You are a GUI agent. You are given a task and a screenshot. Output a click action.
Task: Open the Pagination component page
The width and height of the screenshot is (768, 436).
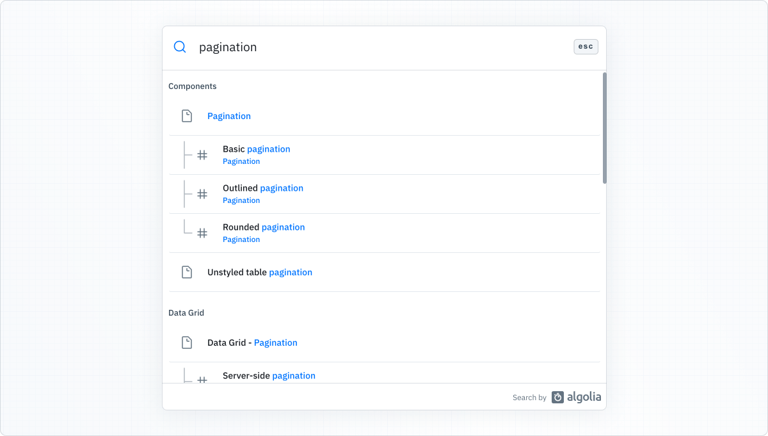229,116
